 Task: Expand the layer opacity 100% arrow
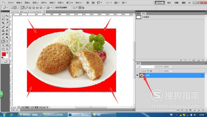(171, 67)
